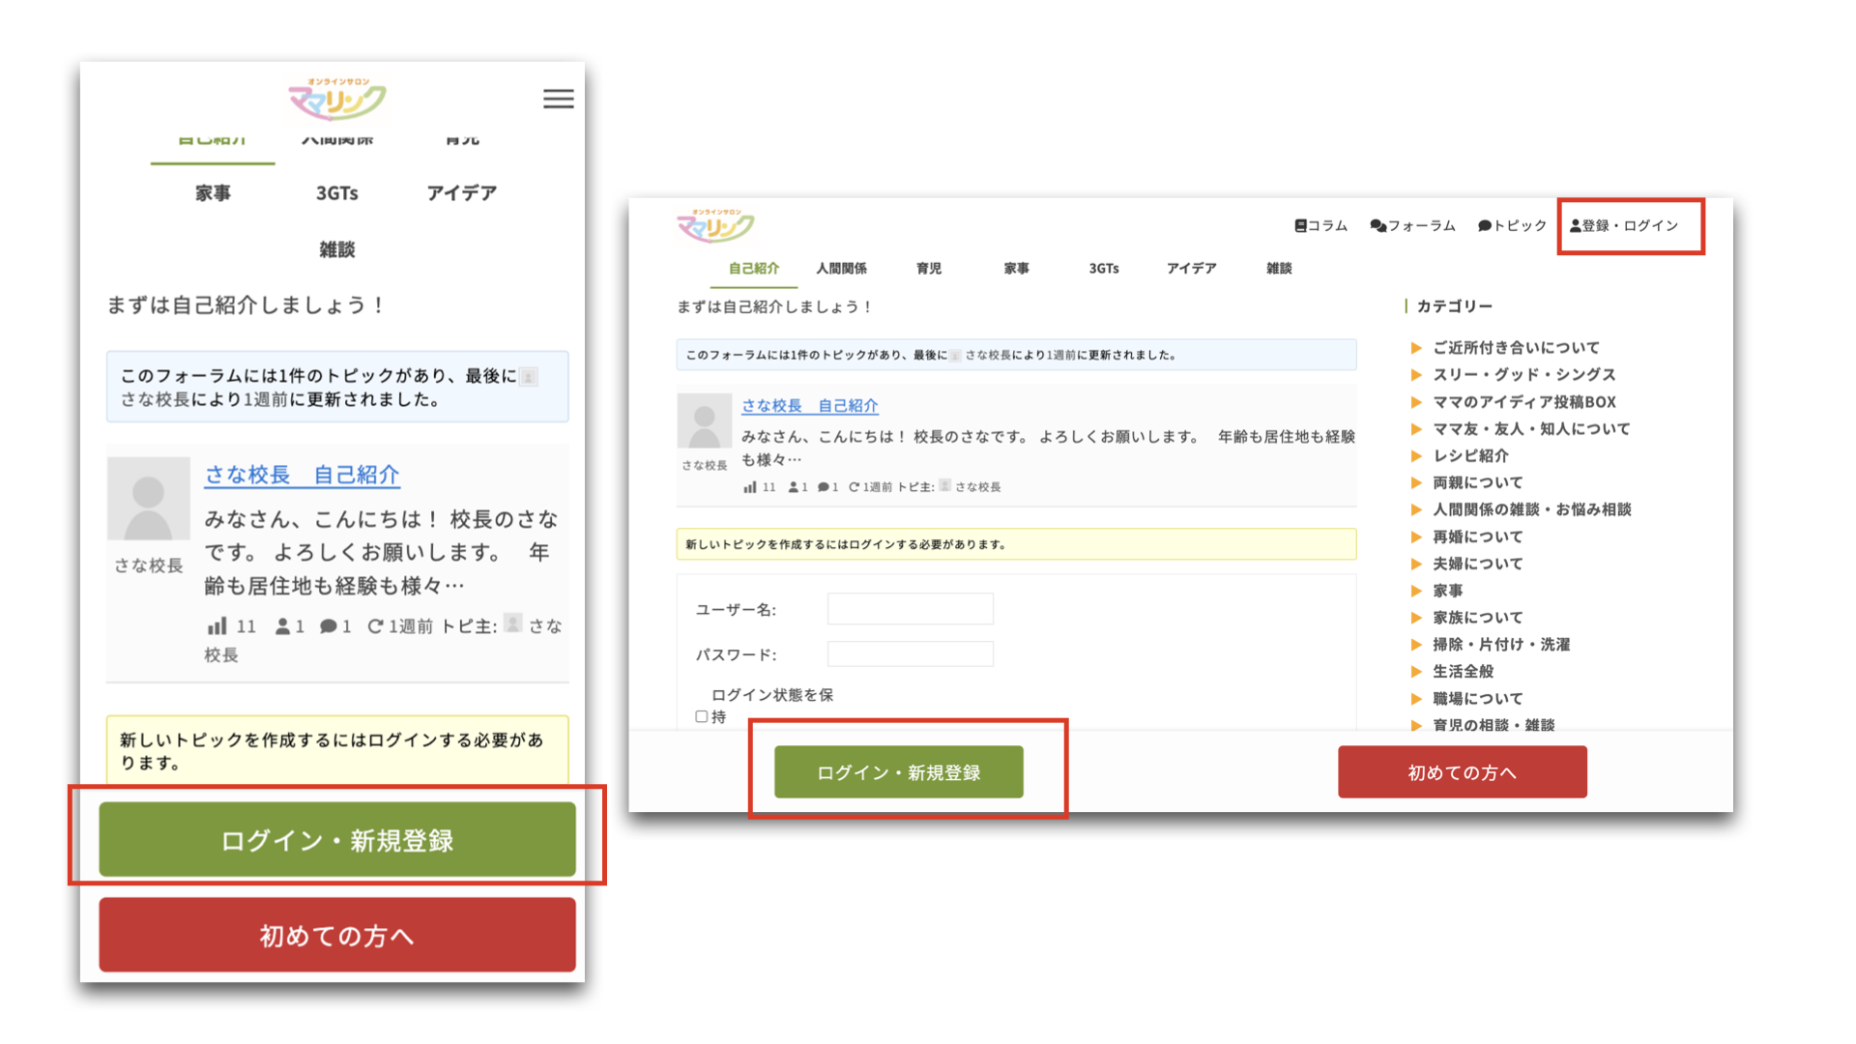Expand ご近所付き合いについて category arrow
Viewport: 1856px width, 1044px height.
click(x=1416, y=348)
